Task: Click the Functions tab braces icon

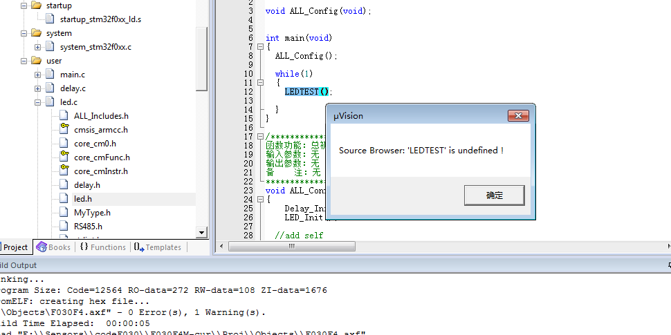Action: (x=84, y=247)
